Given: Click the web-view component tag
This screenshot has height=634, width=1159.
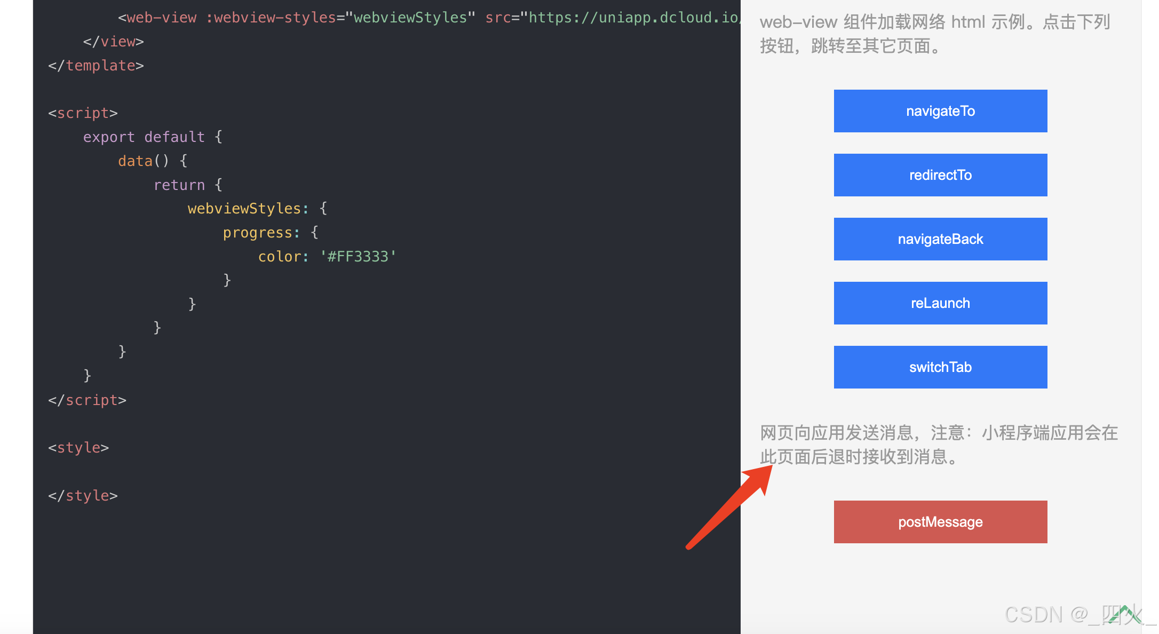Looking at the screenshot, I should 156,18.
